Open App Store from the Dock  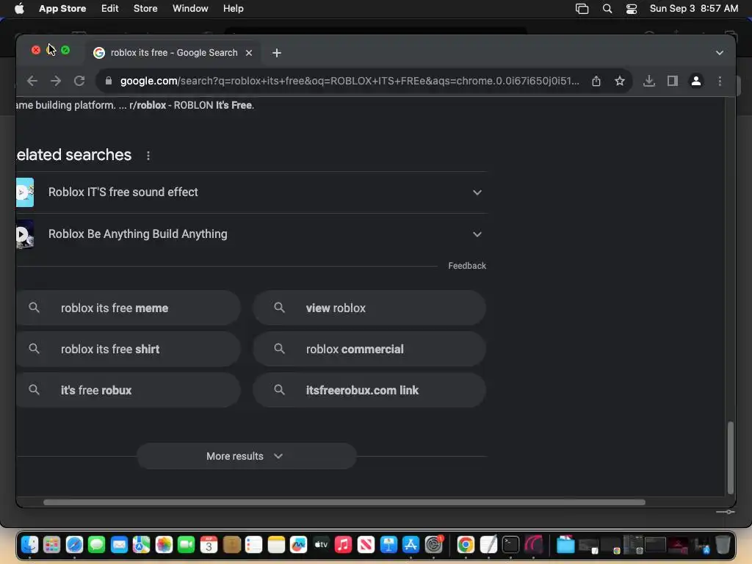(x=411, y=544)
